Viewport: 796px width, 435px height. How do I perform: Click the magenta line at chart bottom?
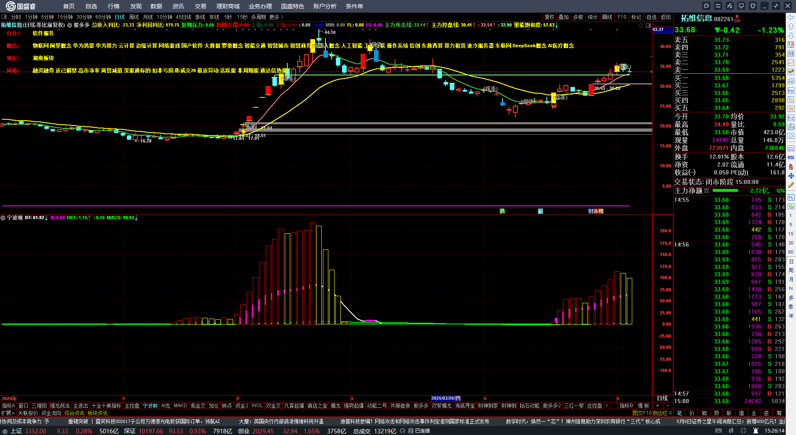(x=316, y=205)
